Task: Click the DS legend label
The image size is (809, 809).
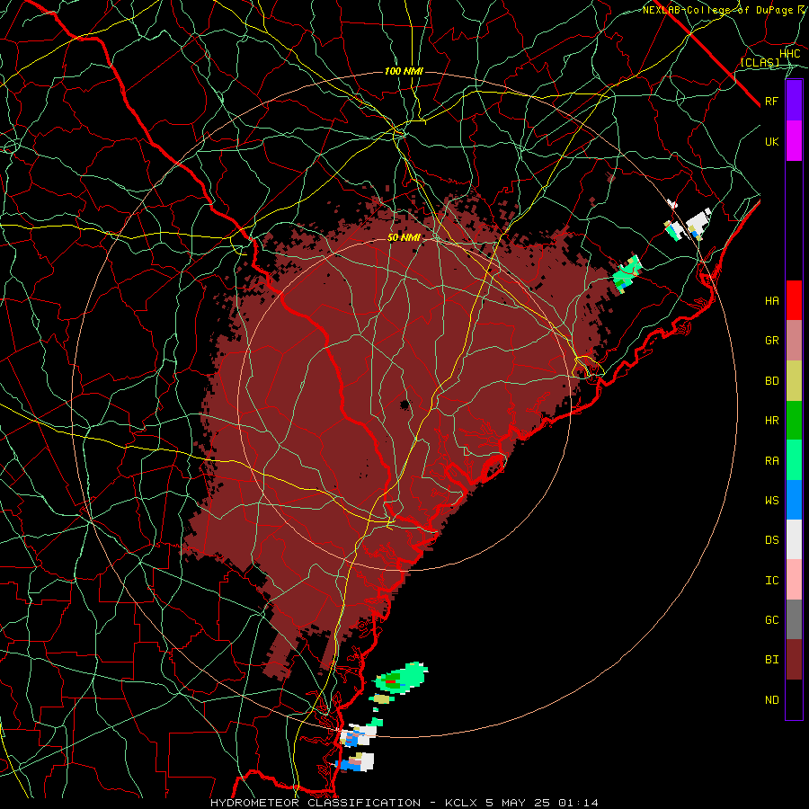Action: [771, 540]
